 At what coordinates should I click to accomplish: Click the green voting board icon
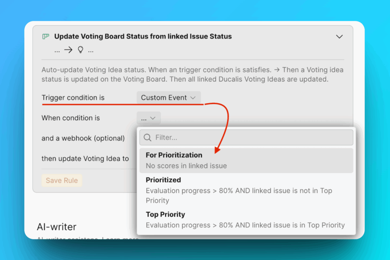[46, 37]
